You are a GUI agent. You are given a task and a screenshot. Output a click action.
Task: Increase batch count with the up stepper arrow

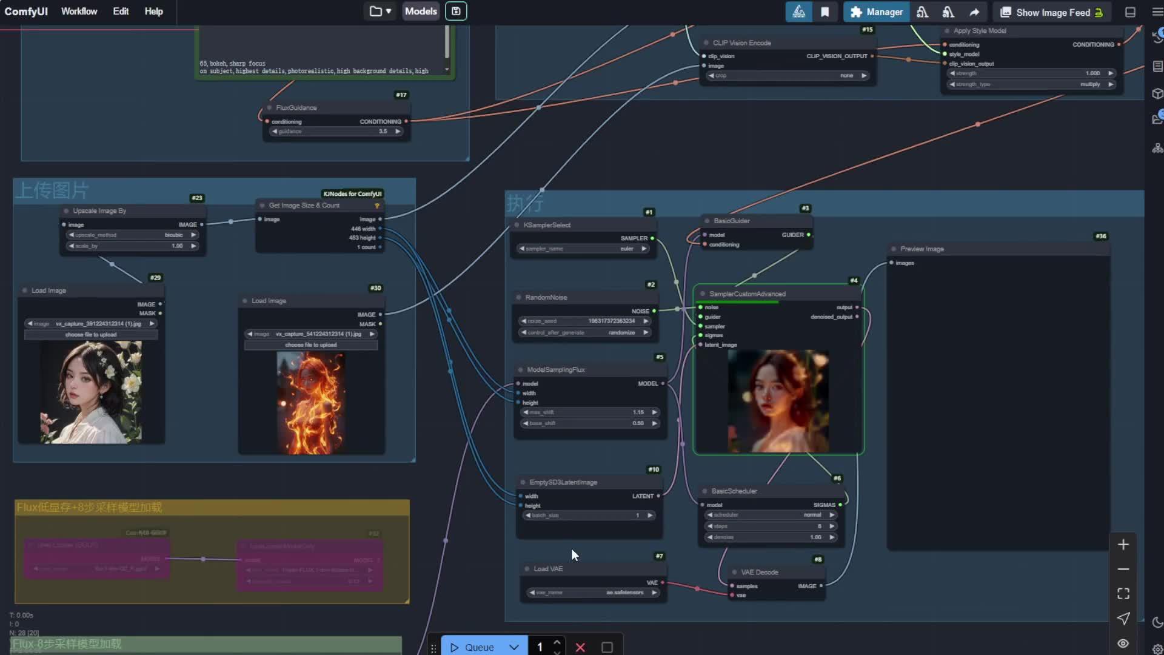[x=557, y=642]
